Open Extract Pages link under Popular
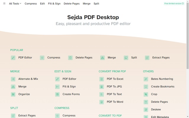The height and width of the screenshot is (118, 189). tap(161, 58)
